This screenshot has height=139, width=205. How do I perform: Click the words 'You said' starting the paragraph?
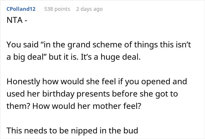20,44
